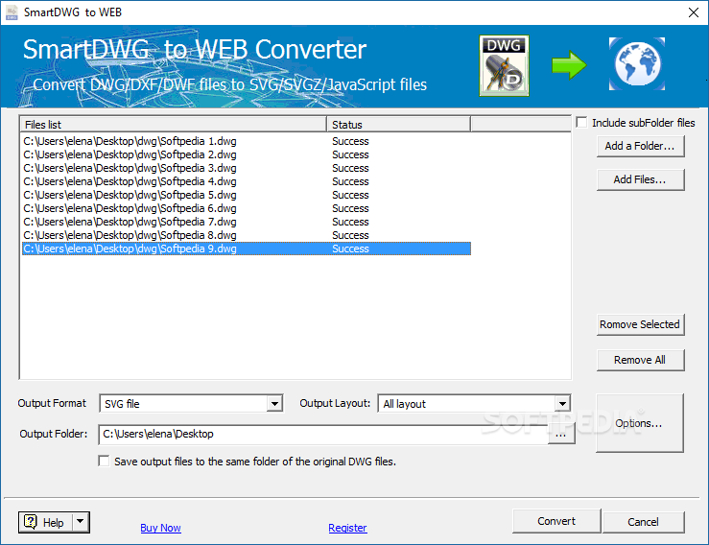Open the Options dialog button
This screenshot has width=709, height=545.
(639, 423)
